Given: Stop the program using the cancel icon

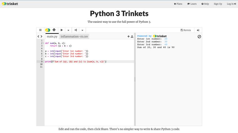Looking at the screenshot, I should tap(199, 37).
